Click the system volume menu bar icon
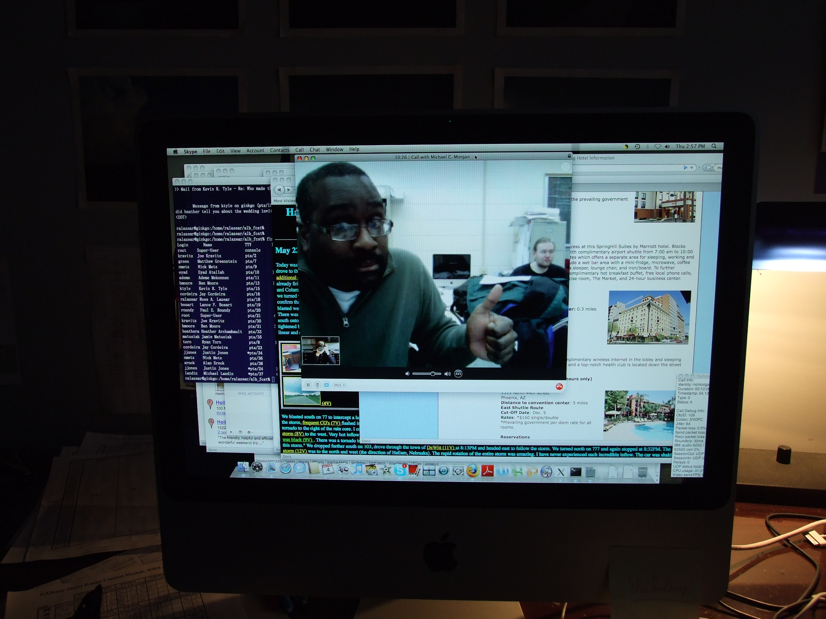 coord(667,147)
